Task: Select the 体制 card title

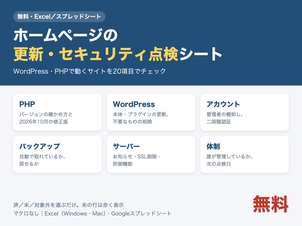Action: 213,147
